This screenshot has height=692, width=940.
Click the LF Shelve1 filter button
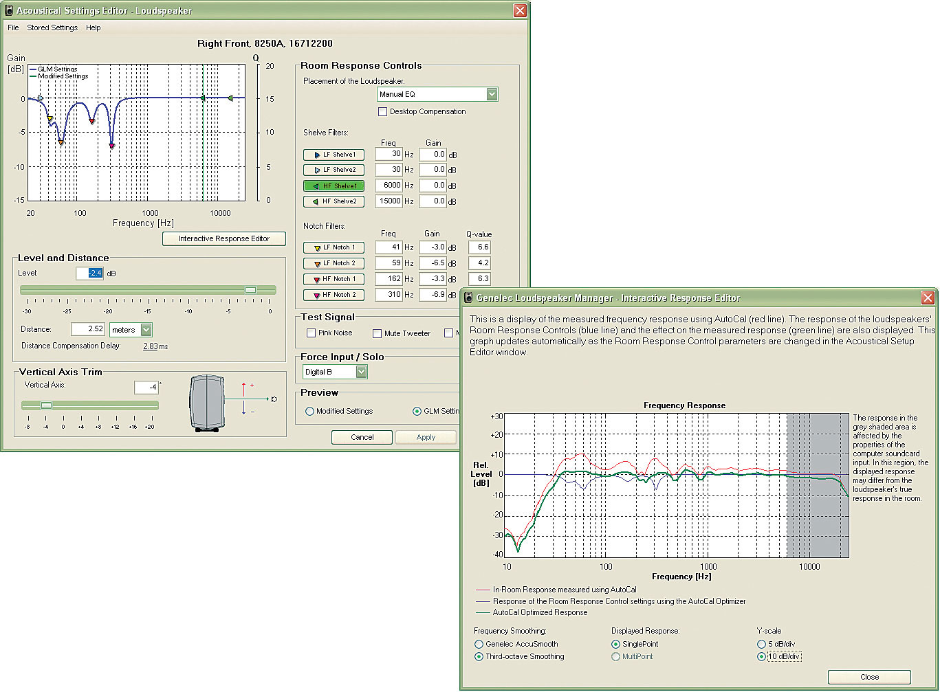334,155
